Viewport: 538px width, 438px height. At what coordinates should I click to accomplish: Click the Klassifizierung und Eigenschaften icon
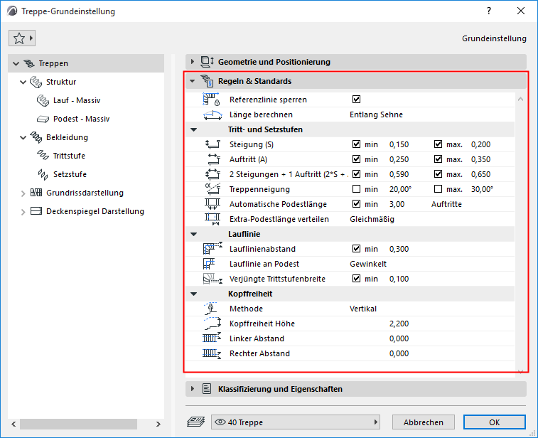tap(207, 389)
